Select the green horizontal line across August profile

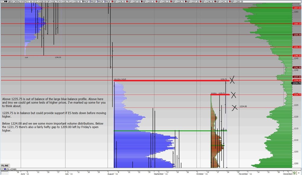point(170,131)
